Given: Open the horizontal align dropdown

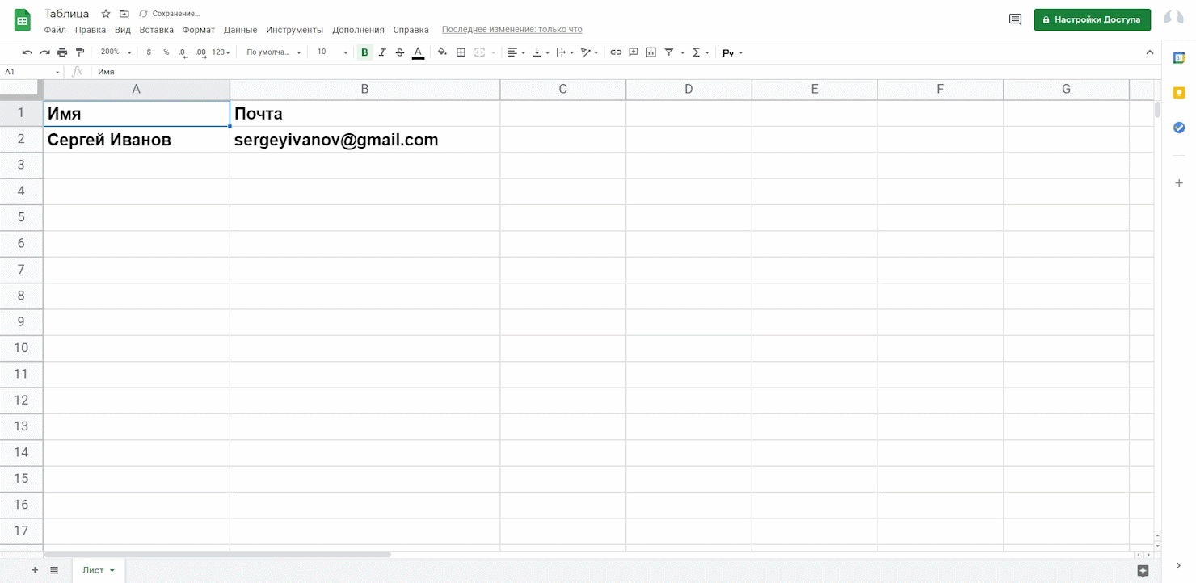Looking at the screenshot, I should tap(516, 52).
